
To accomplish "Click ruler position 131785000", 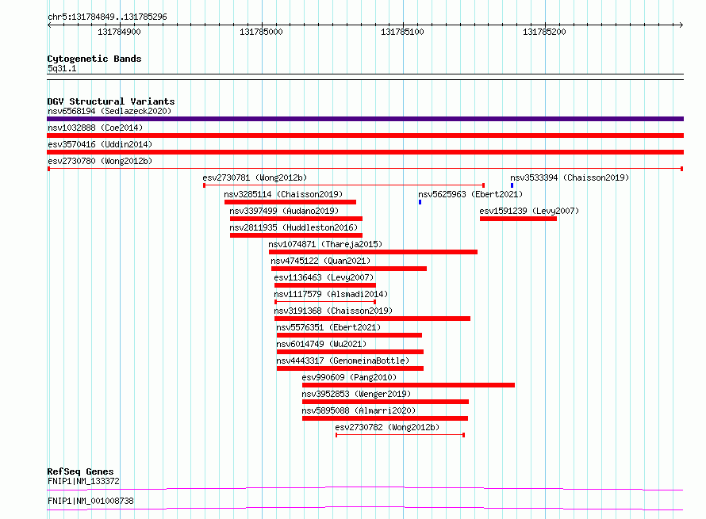I will coord(261,32).
